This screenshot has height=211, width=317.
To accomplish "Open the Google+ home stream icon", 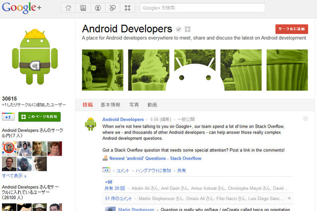I will [x=68, y=8].
